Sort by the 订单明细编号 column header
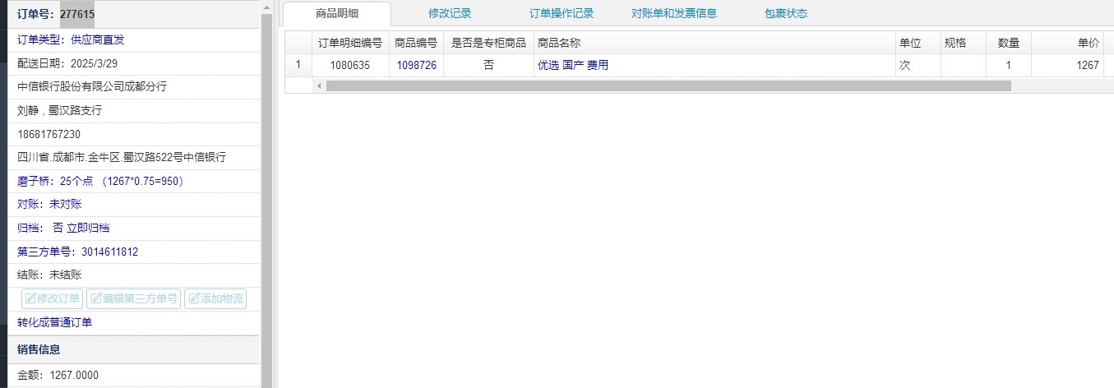Screen dimensions: 1114x388 350,43
